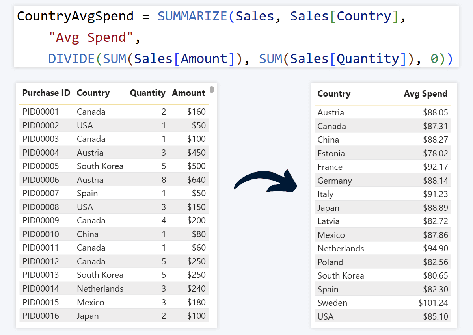Click the $87.86 Avg Spend value
The width and height of the screenshot is (473, 335).
coord(436,235)
